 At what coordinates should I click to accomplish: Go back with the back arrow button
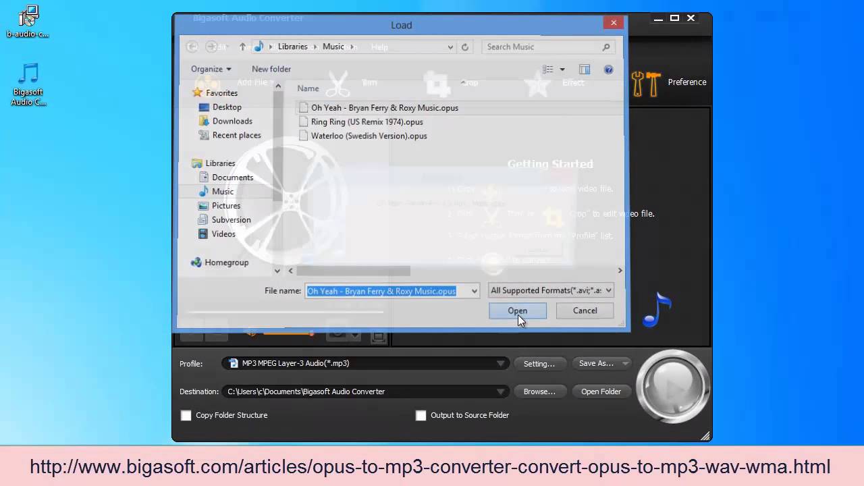click(192, 47)
